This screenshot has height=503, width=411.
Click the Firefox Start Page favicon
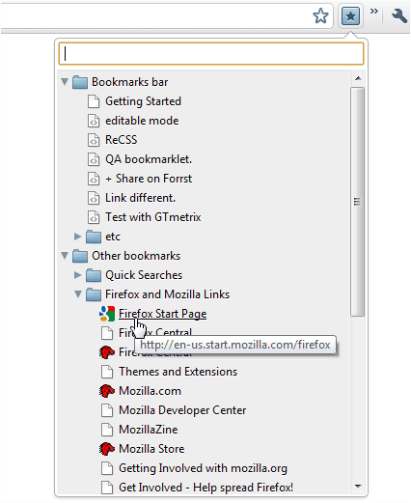(107, 314)
